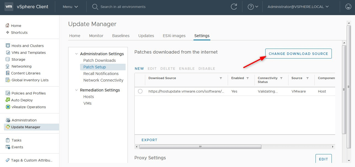
Task: Click the hostupdate.vmware.com download source URL
Action: click(186, 91)
